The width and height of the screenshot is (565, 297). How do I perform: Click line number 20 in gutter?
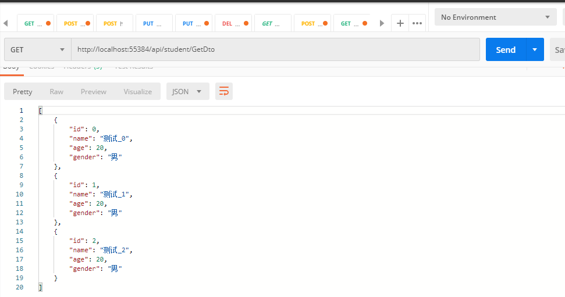pos(19,287)
